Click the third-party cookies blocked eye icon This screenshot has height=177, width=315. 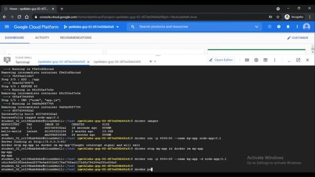tap(270, 17)
